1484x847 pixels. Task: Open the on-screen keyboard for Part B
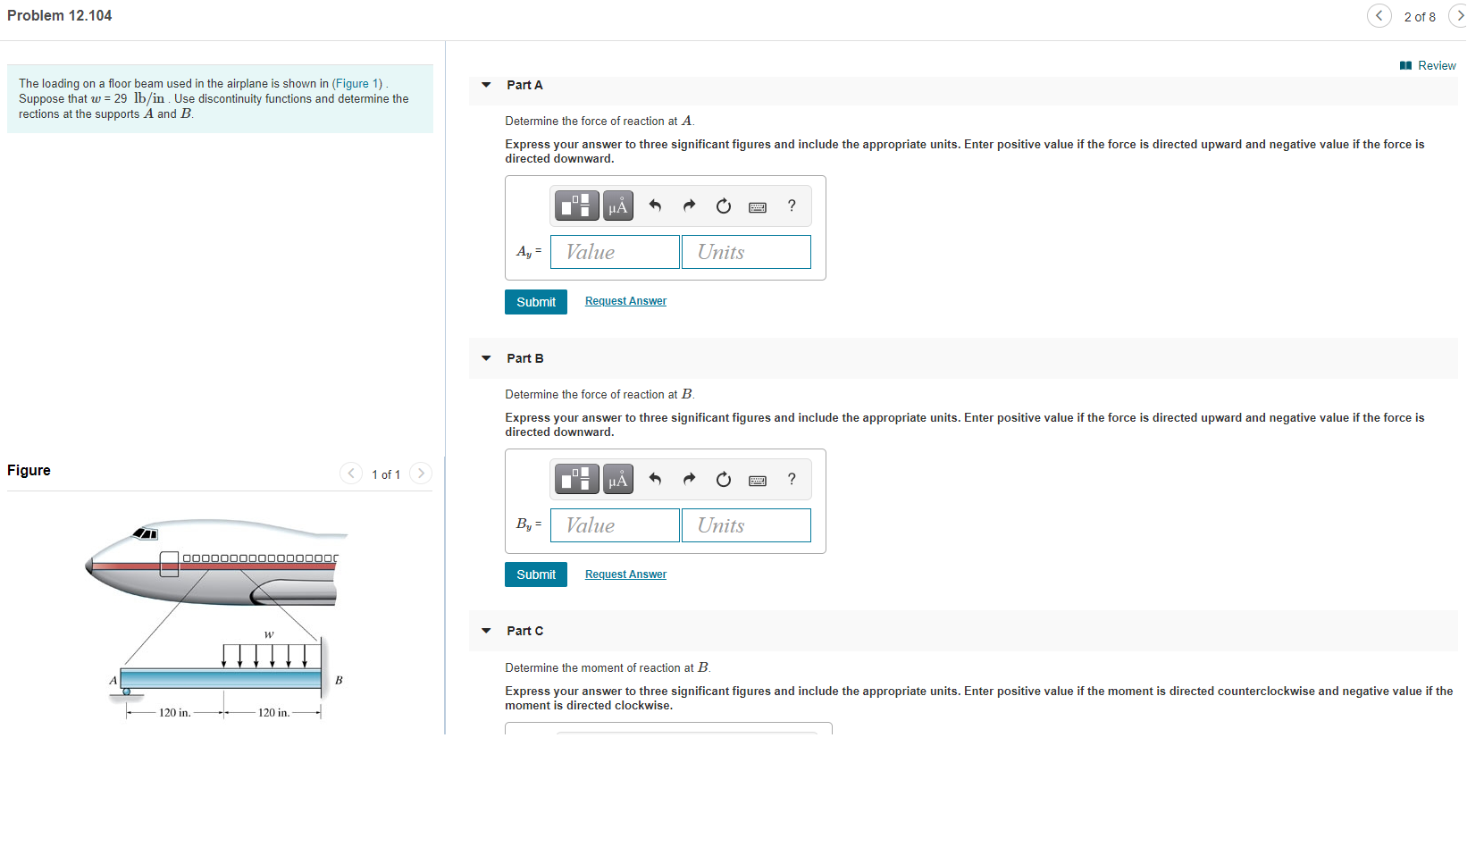coord(757,479)
